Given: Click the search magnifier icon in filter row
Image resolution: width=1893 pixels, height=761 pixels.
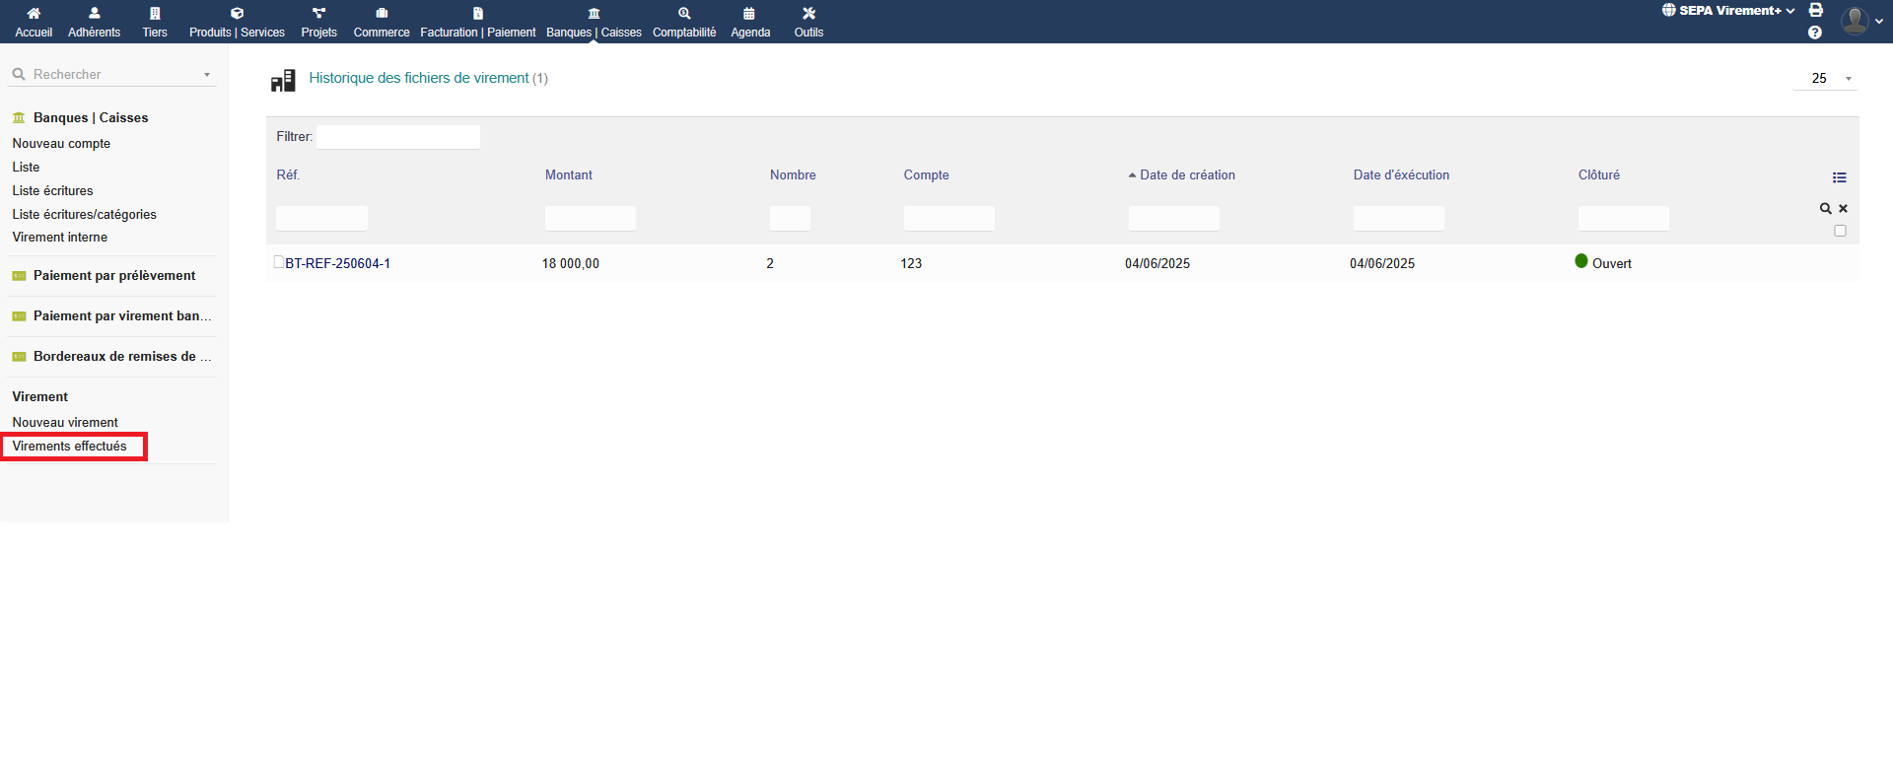Looking at the screenshot, I should (1825, 209).
